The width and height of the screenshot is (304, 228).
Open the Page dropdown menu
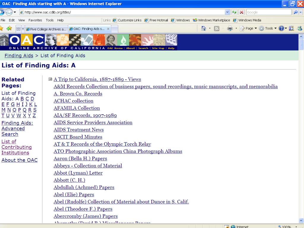click(248, 28)
